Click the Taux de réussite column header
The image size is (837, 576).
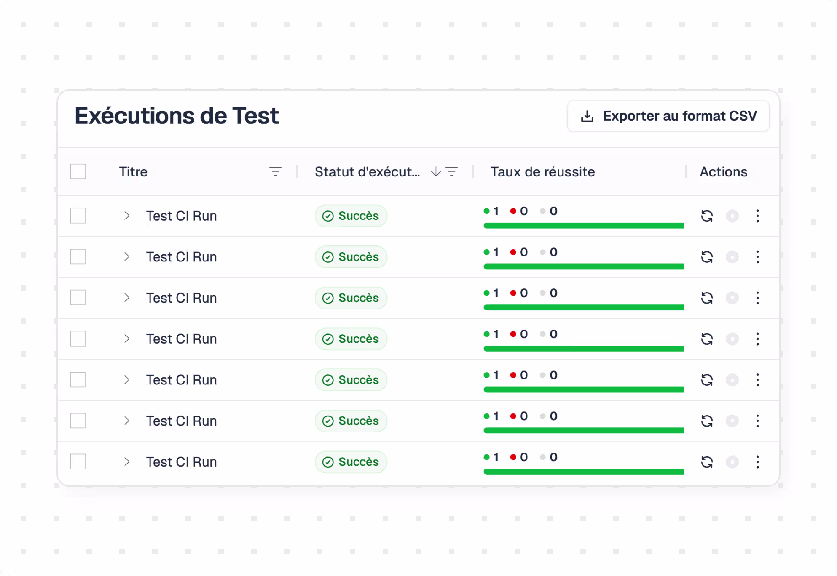pyautogui.click(x=542, y=172)
